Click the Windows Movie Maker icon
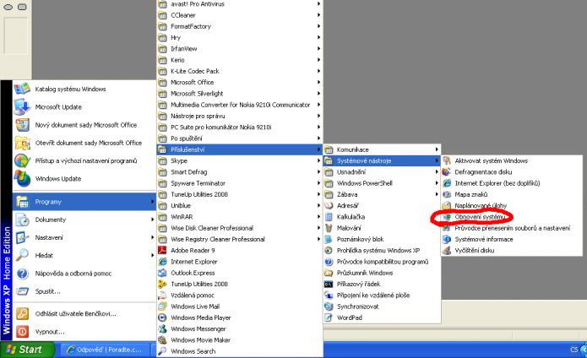 (x=162, y=340)
